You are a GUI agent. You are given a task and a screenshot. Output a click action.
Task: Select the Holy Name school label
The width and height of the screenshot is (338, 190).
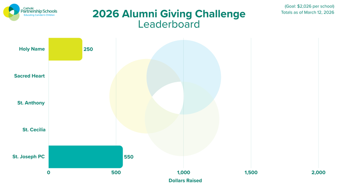point(32,49)
